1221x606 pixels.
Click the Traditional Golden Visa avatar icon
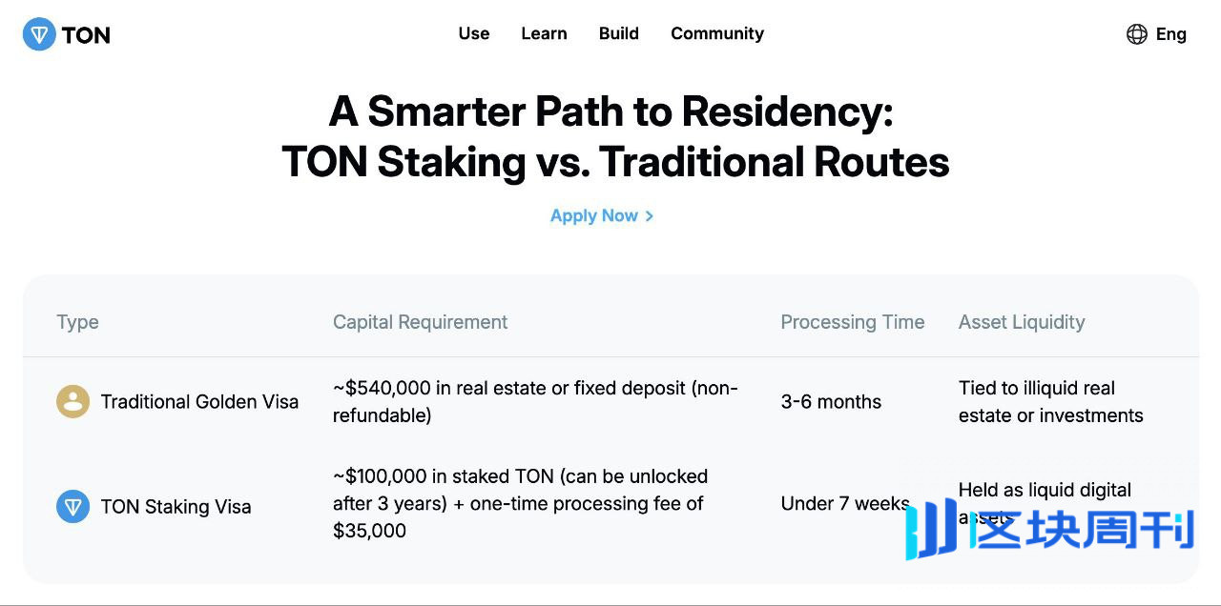coord(72,402)
